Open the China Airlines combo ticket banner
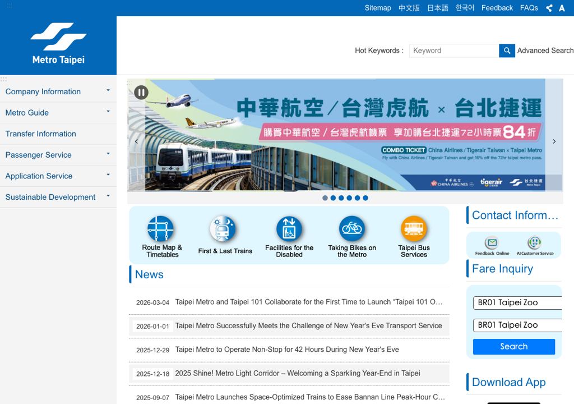 pyautogui.click(x=345, y=135)
